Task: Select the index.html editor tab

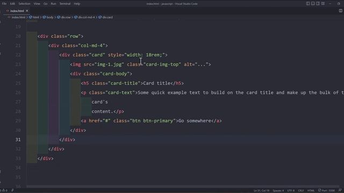Action: point(17,11)
